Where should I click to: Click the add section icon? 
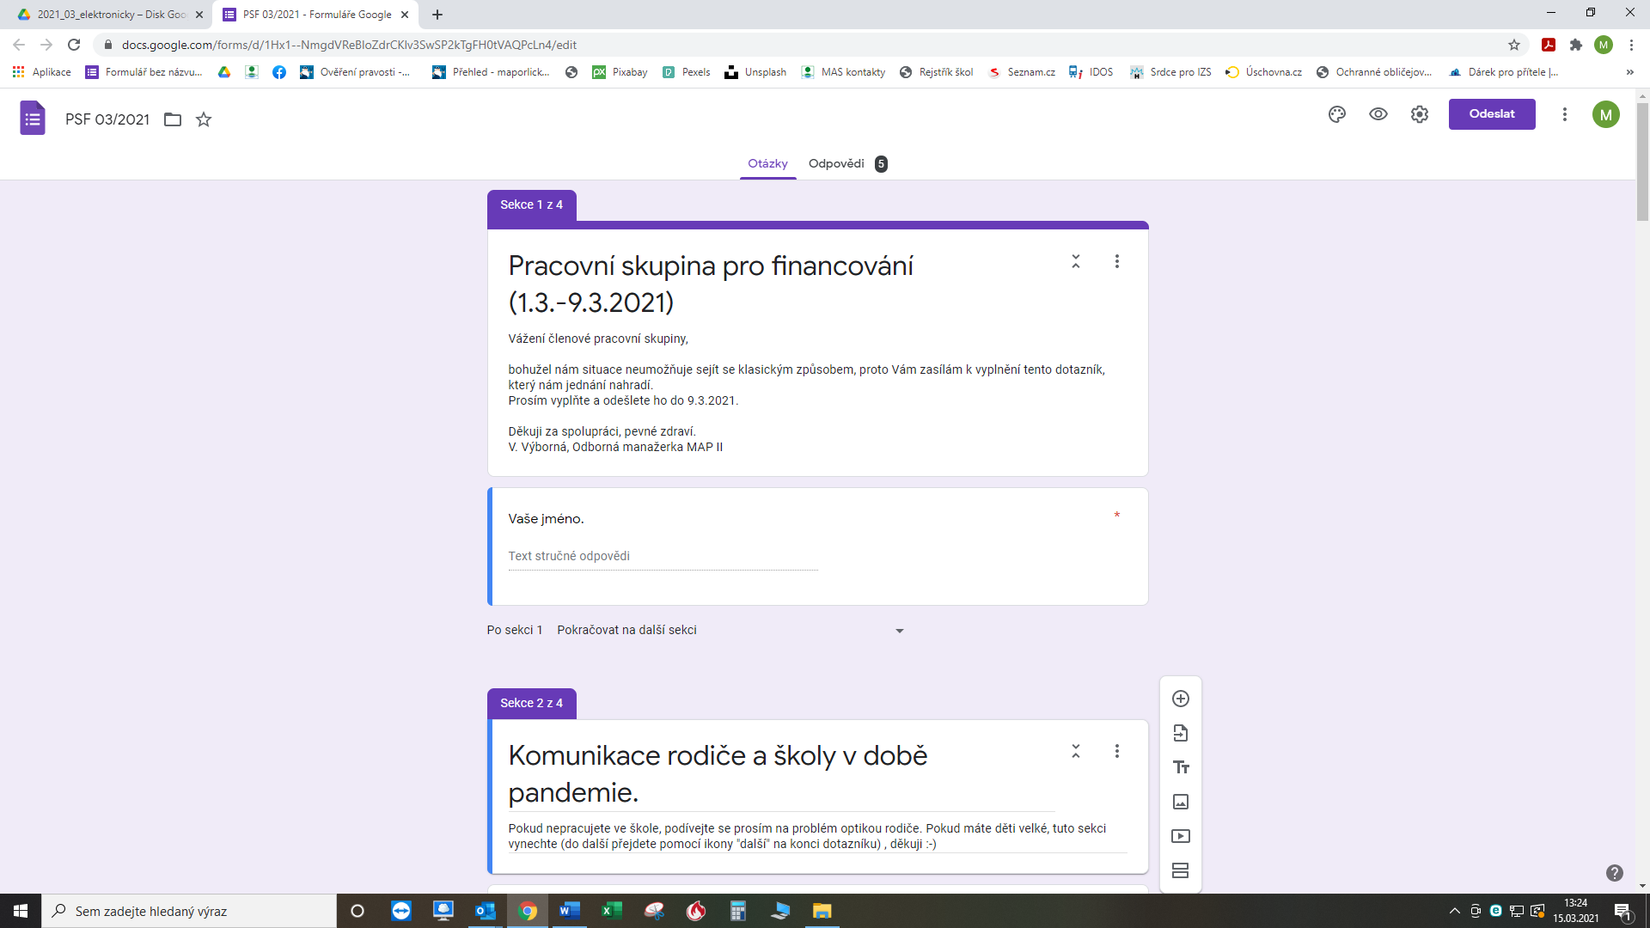[1181, 871]
